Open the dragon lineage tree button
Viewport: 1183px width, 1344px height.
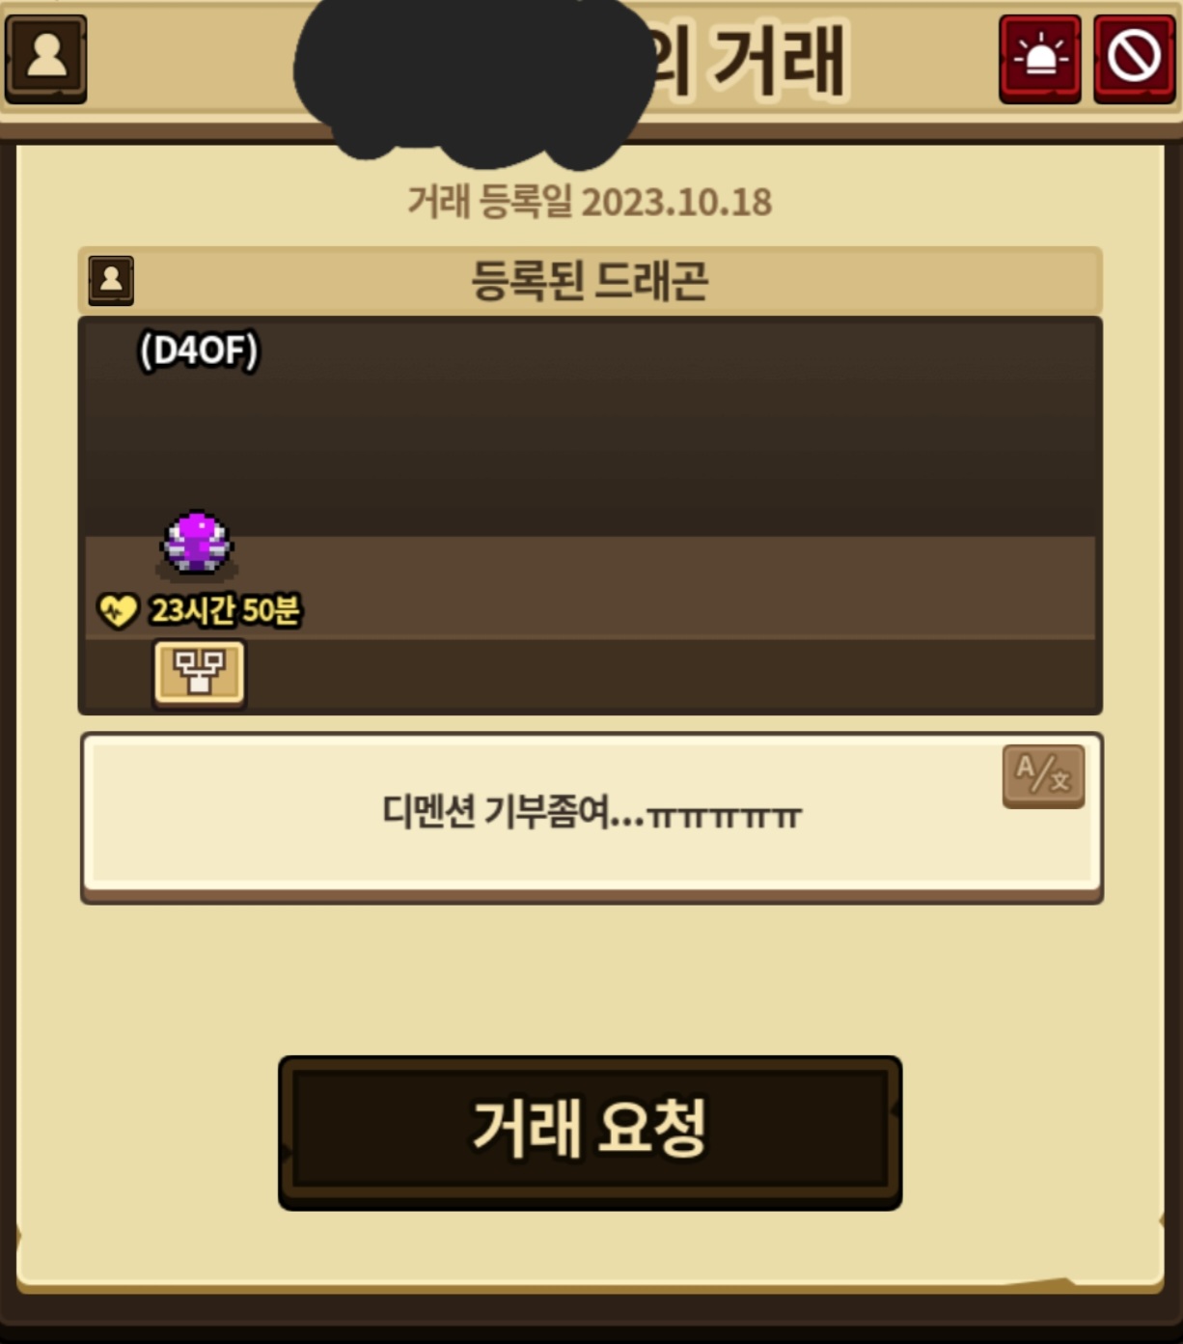tap(199, 672)
